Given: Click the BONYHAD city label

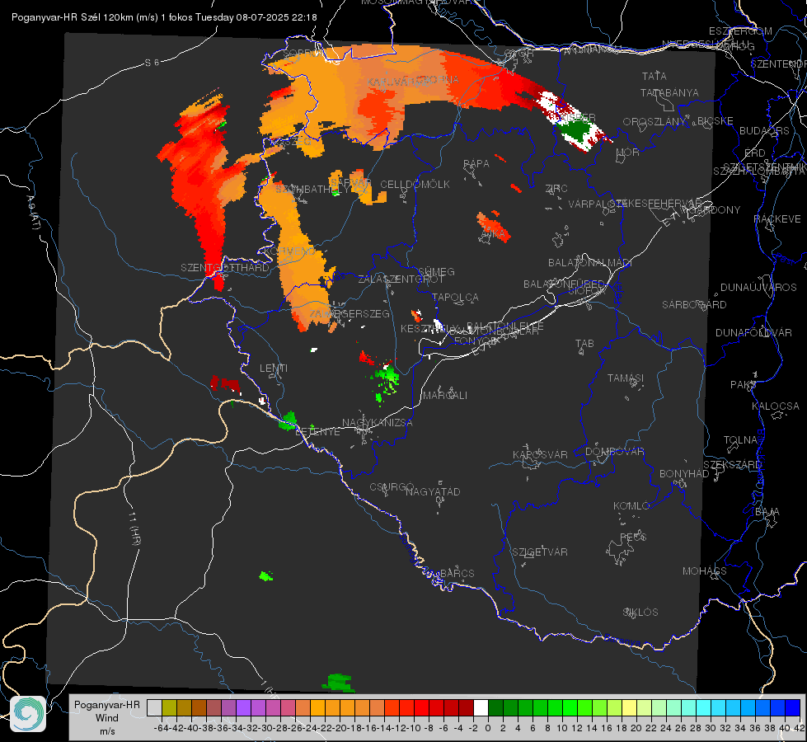Looking at the screenshot, I should pyautogui.click(x=684, y=474).
